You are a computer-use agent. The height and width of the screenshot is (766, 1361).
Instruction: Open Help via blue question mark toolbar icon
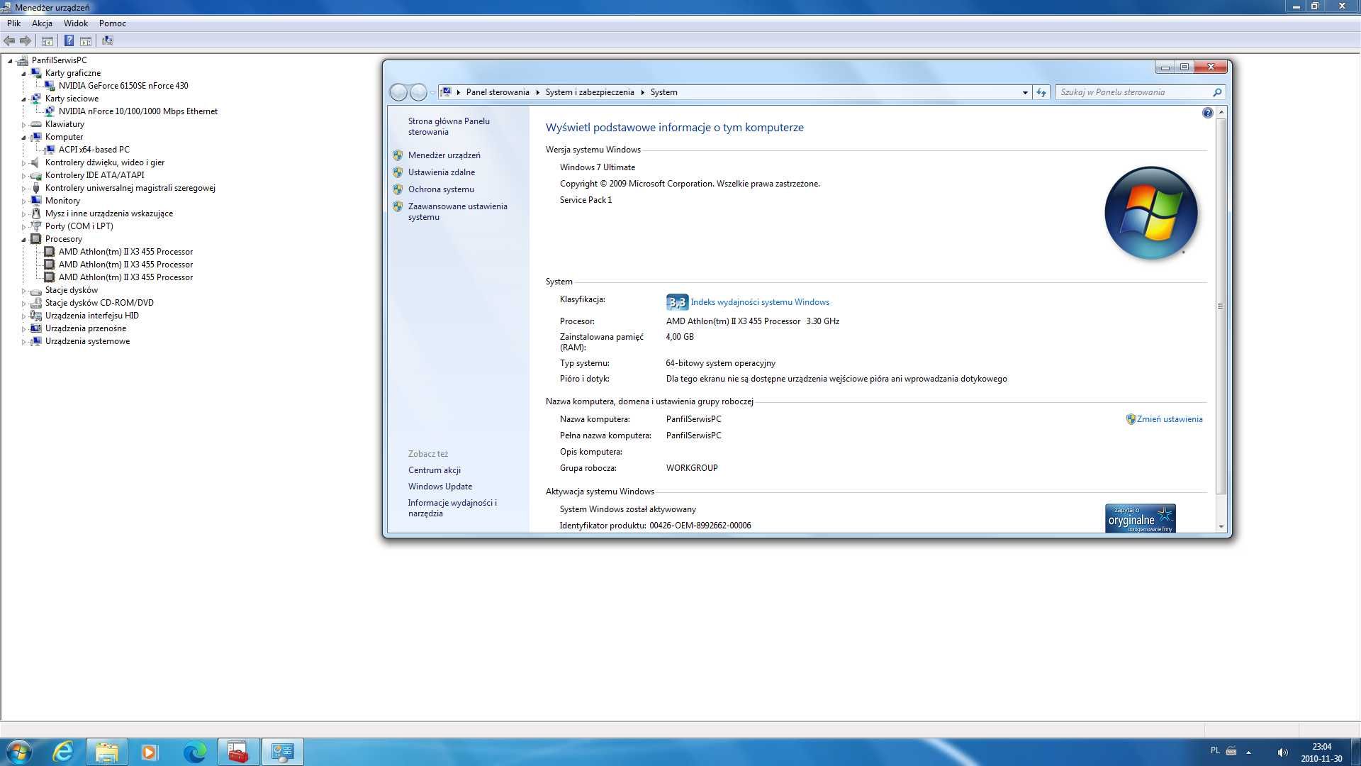[x=69, y=40]
